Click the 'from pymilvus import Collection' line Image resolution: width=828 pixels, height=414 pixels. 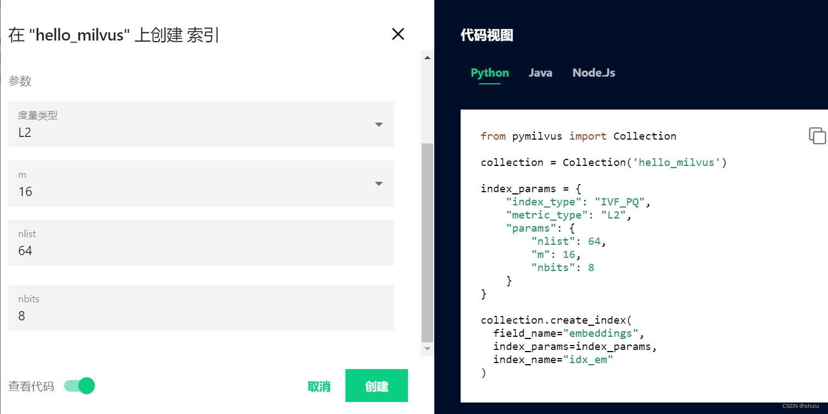click(x=579, y=136)
